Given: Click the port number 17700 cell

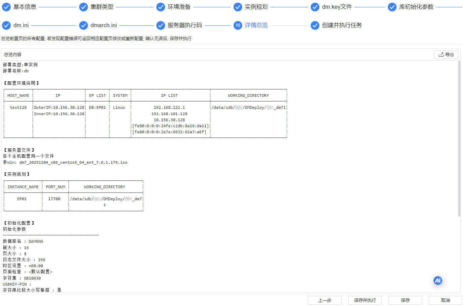Looking at the screenshot, I should click(x=54, y=199).
